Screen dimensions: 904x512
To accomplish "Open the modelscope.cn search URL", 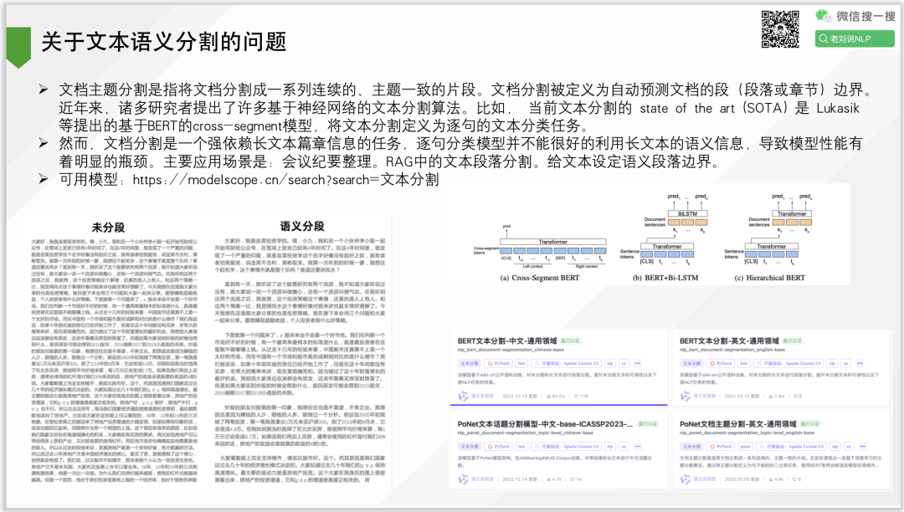I will (x=285, y=180).
